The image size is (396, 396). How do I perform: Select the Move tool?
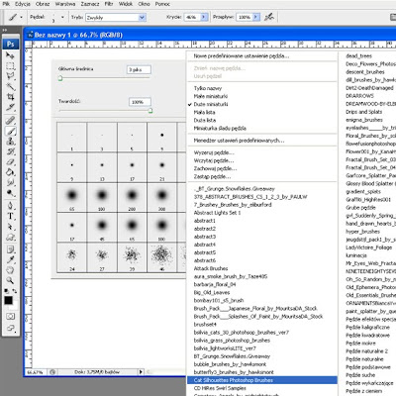10,55
